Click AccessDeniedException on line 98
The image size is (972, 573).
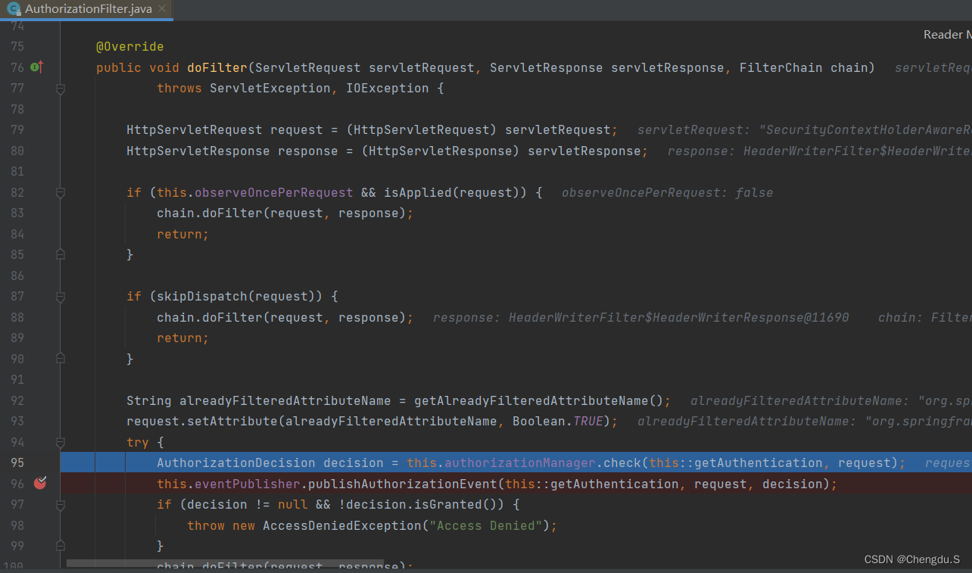point(342,525)
